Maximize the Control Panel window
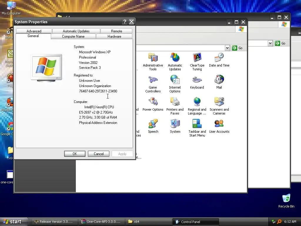 [236, 22]
